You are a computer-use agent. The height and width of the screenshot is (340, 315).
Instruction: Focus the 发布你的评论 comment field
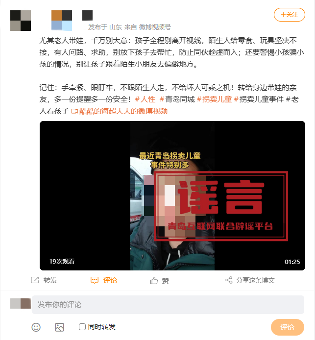168,304
